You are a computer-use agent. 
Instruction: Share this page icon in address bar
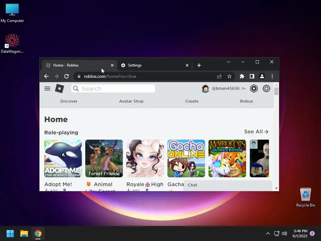(219, 77)
